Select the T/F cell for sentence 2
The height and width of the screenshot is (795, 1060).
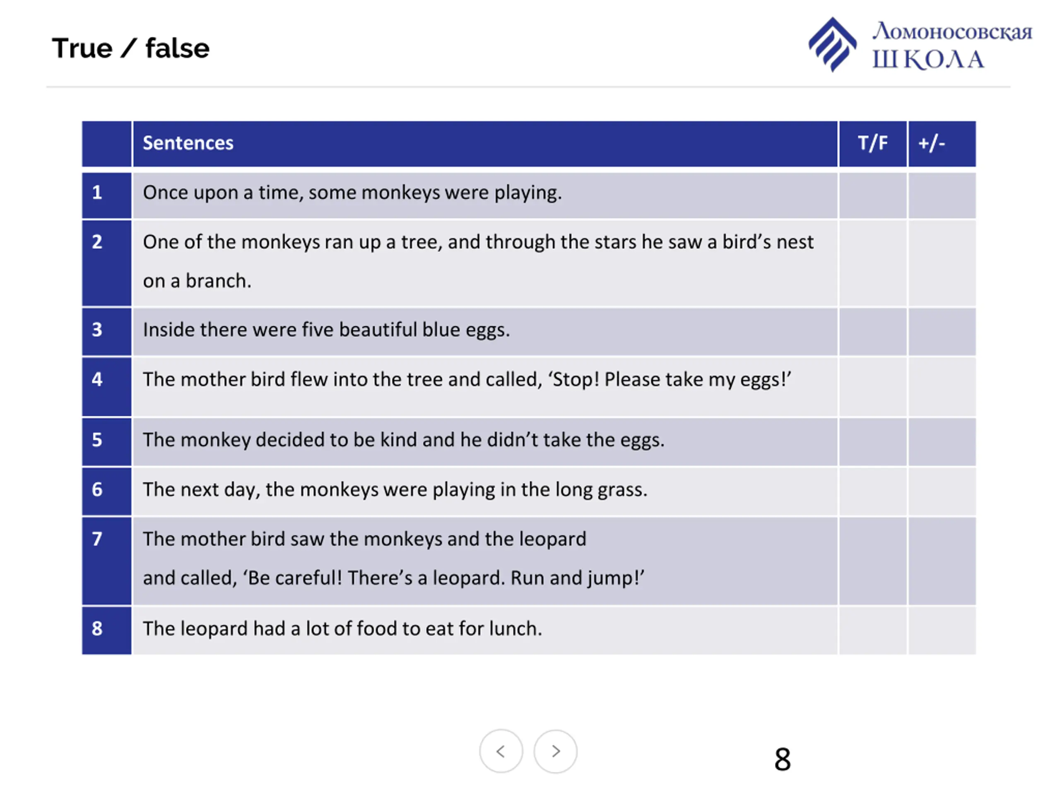pos(872,263)
